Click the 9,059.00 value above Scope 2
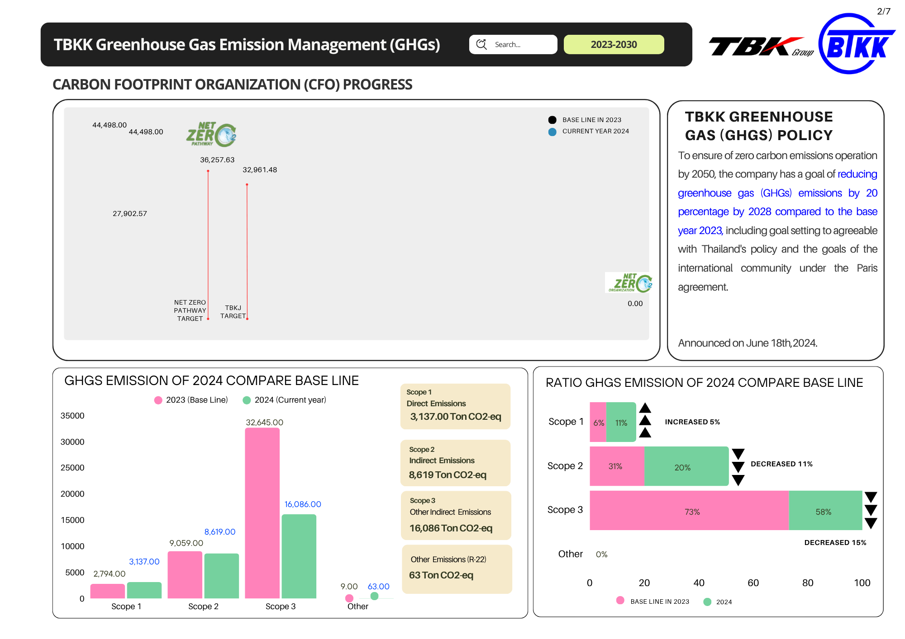 (x=186, y=543)
